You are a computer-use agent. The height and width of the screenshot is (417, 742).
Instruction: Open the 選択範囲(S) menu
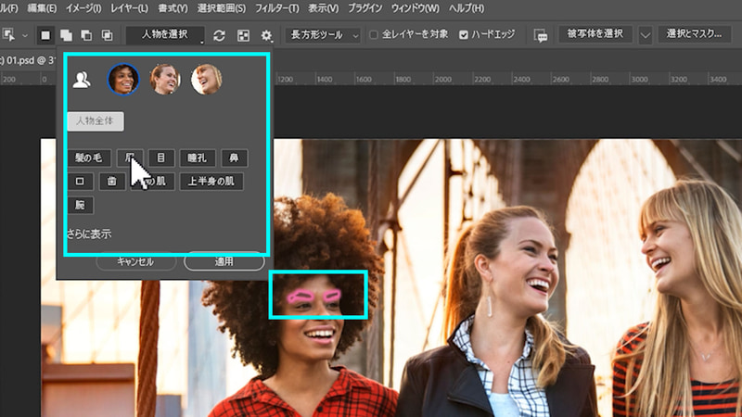tap(221, 8)
